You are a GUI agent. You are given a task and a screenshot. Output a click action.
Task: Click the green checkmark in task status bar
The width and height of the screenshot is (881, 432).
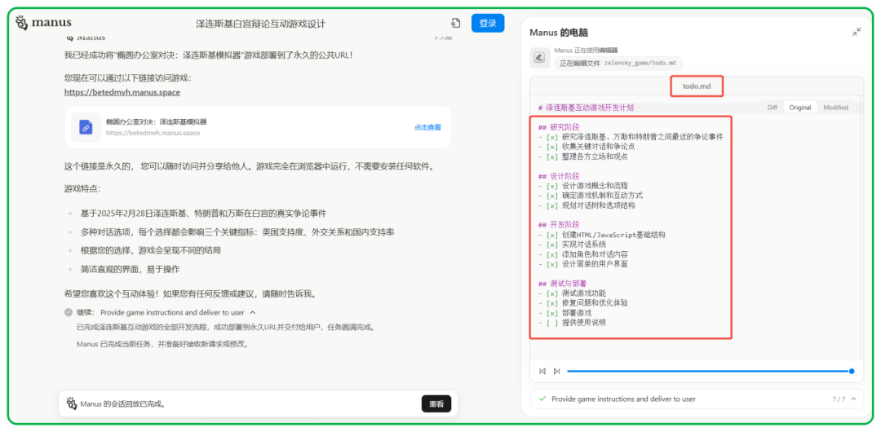(542, 399)
